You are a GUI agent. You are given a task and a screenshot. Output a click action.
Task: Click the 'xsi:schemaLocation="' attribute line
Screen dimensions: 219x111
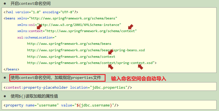[37, 37]
